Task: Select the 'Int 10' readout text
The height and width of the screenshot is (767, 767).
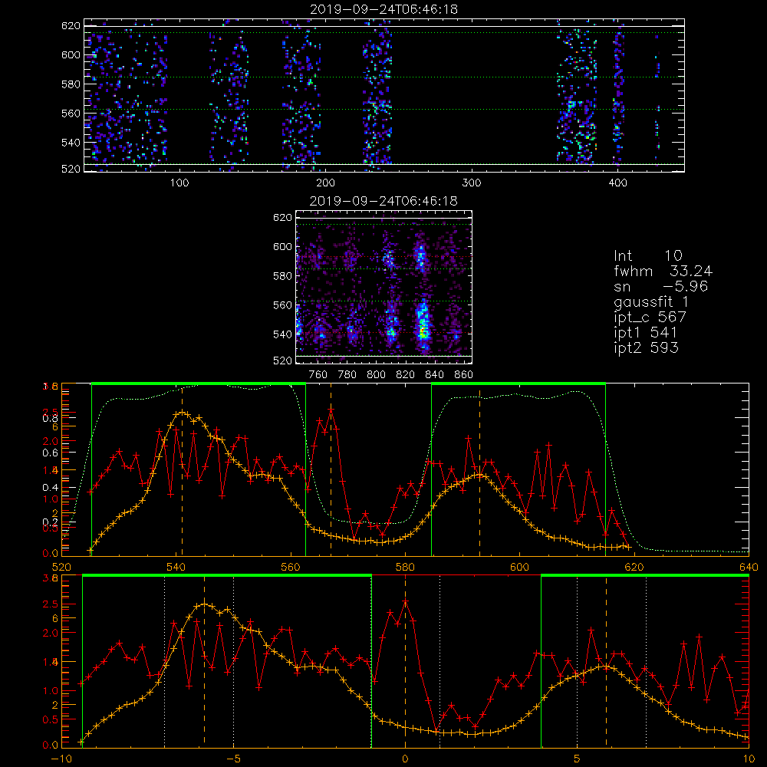Action: [x=647, y=255]
